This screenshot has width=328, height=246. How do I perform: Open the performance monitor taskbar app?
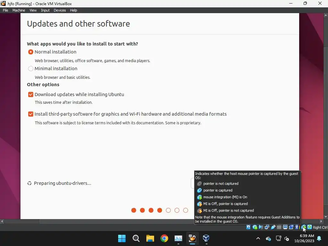[178, 238]
